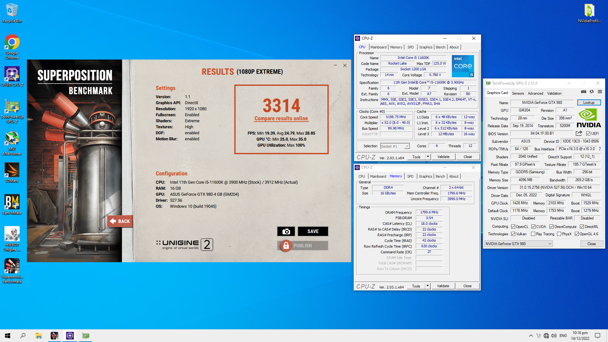This screenshot has height=342, width=608.
Task: Open the volume control in system tray
Action: click(x=554, y=336)
